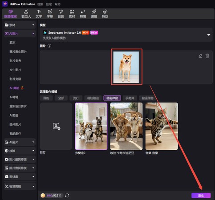Image resolution: width=215 pixels, height=200 pixels.
Task: Open the 幫助 help menu
Action: pos(57,4)
